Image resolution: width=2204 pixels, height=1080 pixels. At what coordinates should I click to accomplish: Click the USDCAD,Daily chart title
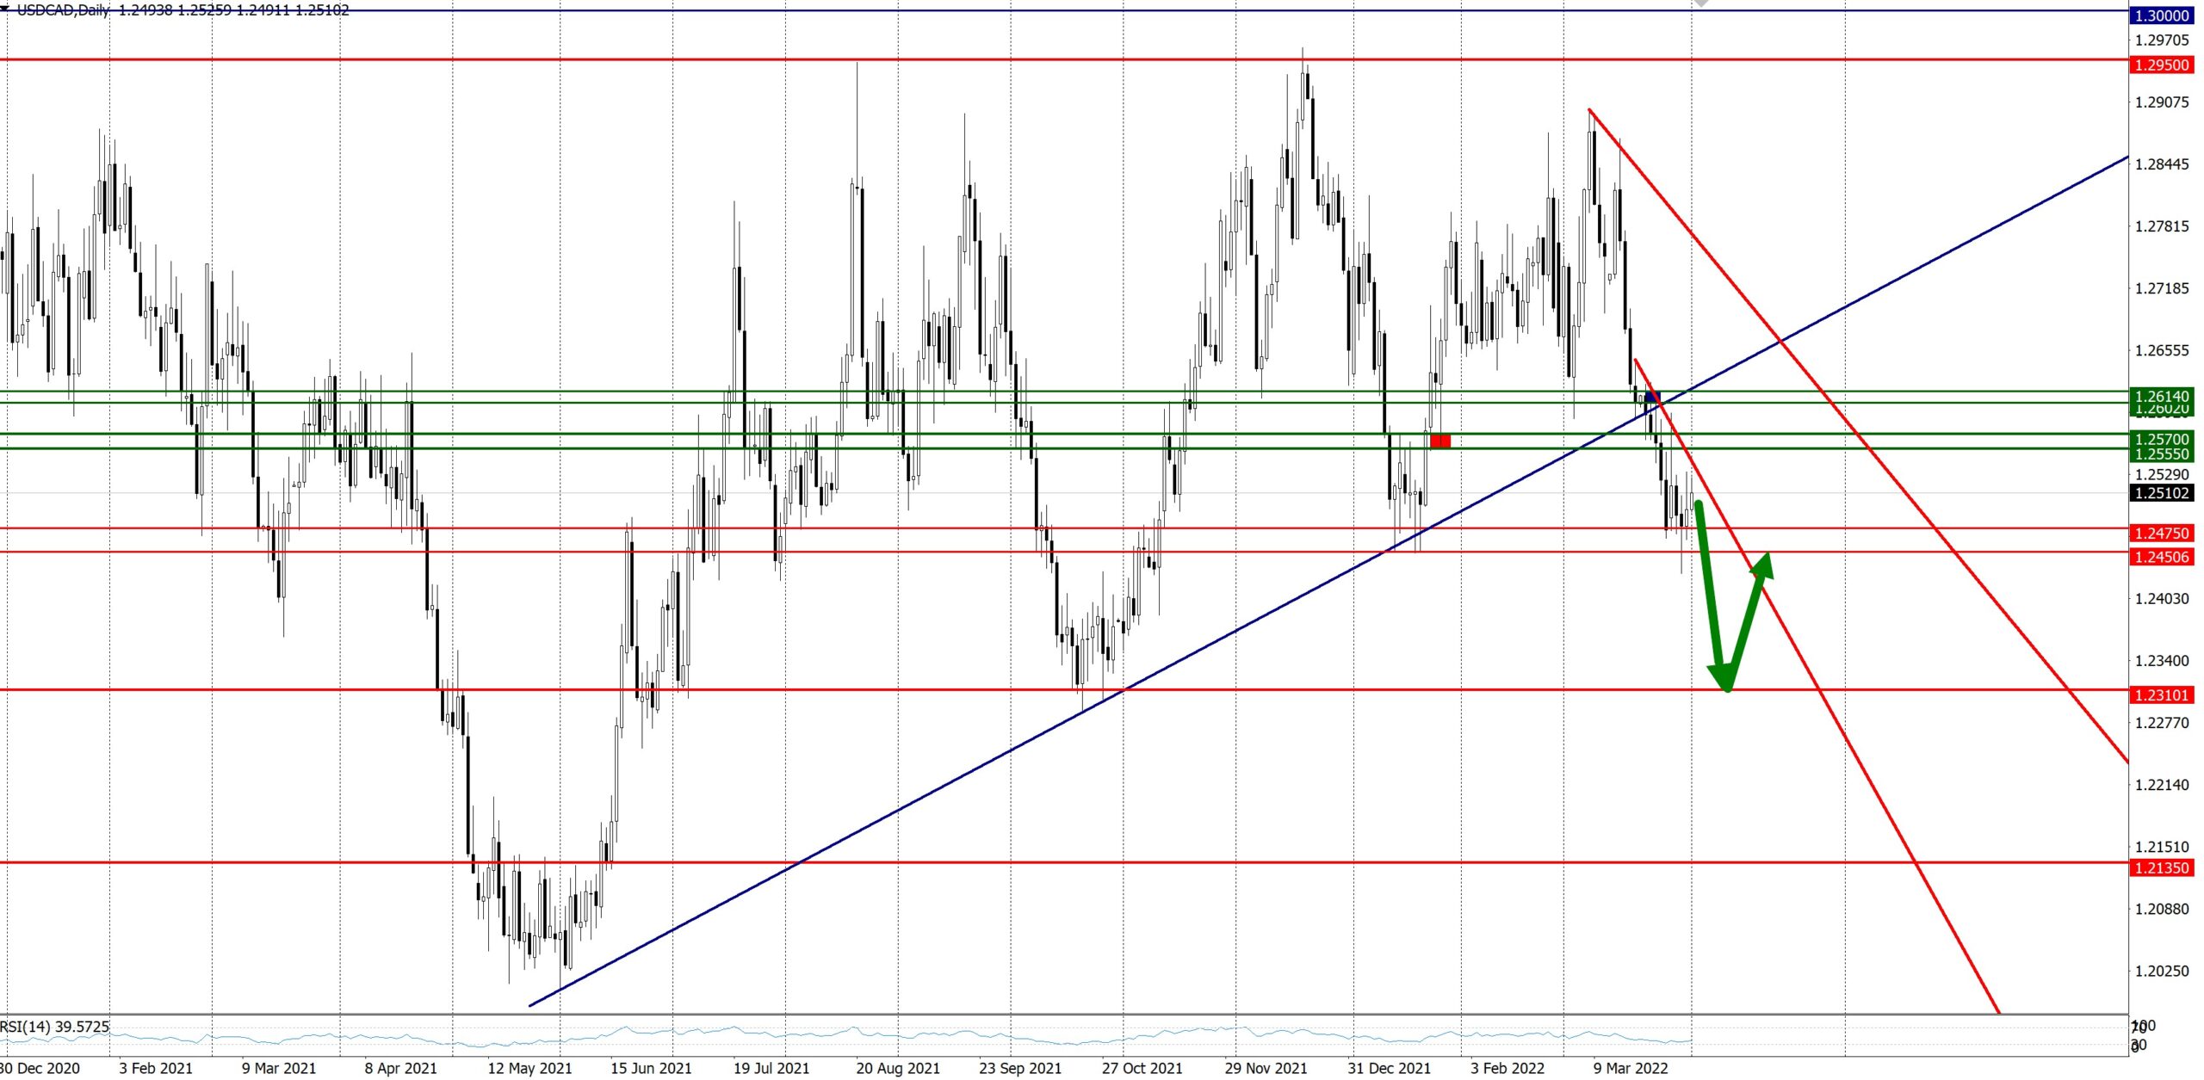pos(62,9)
